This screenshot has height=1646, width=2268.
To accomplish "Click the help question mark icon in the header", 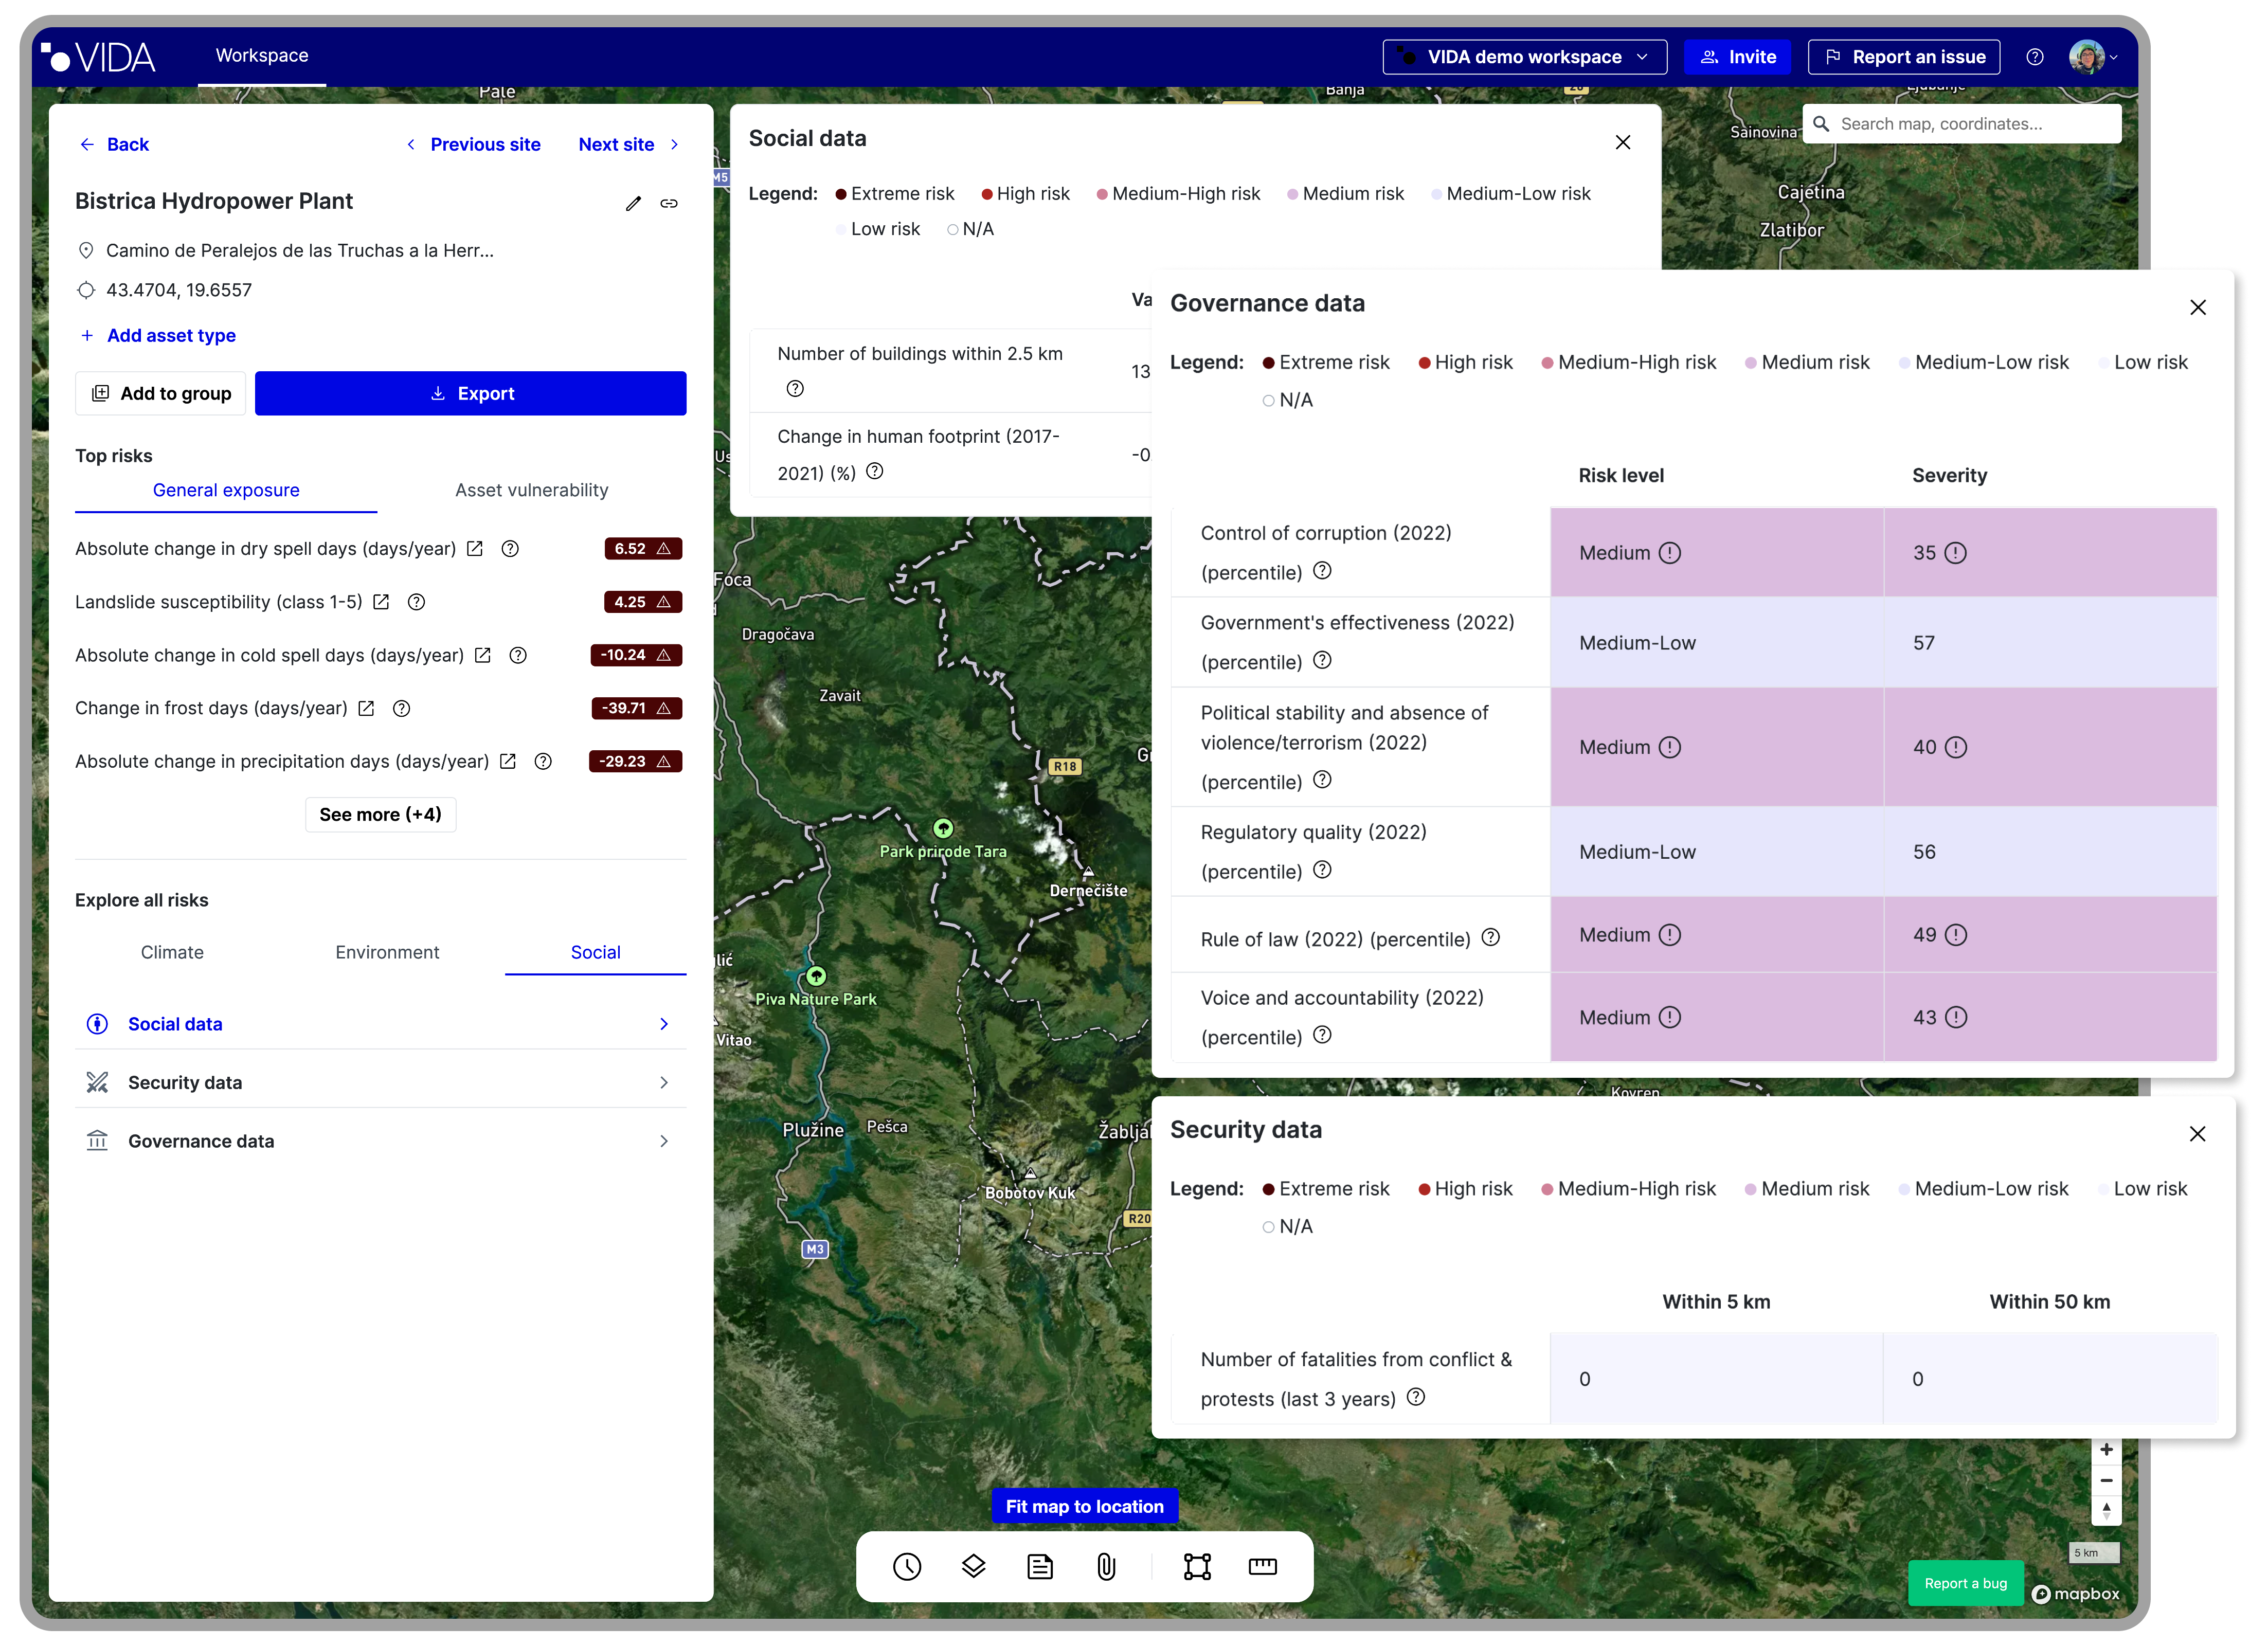I will 2034,57.
